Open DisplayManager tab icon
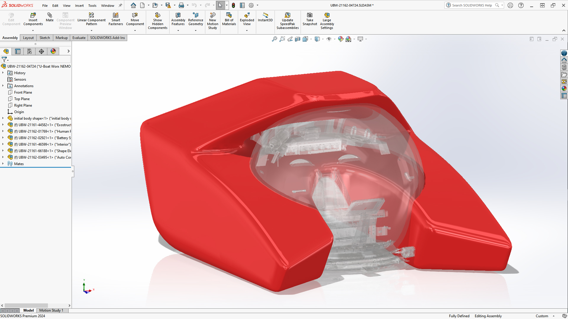 (53, 51)
